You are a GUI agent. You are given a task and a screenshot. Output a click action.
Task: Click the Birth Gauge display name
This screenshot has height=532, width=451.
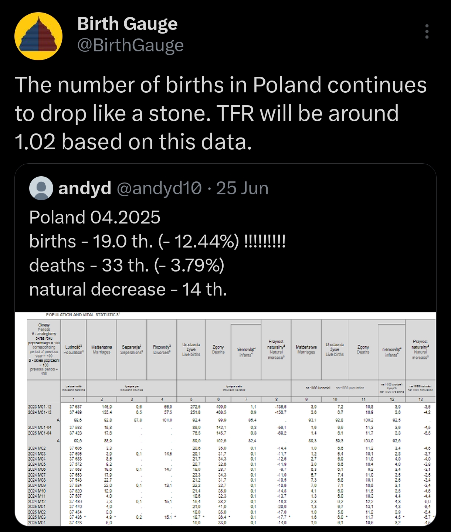pyautogui.click(x=127, y=24)
